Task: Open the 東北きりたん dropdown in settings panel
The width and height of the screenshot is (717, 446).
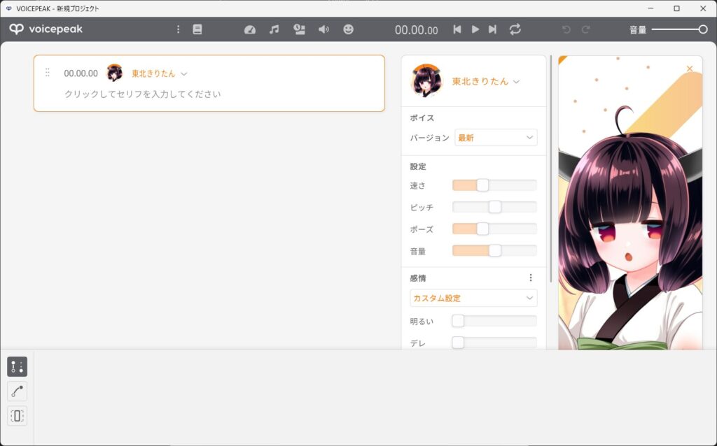Action: click(x=486, y=81)
